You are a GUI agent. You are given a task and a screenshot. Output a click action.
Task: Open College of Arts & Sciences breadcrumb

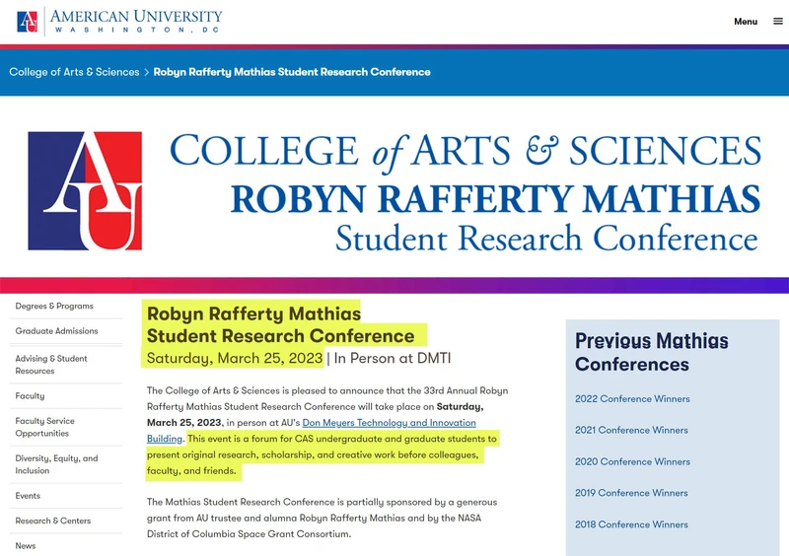(74, 72)
